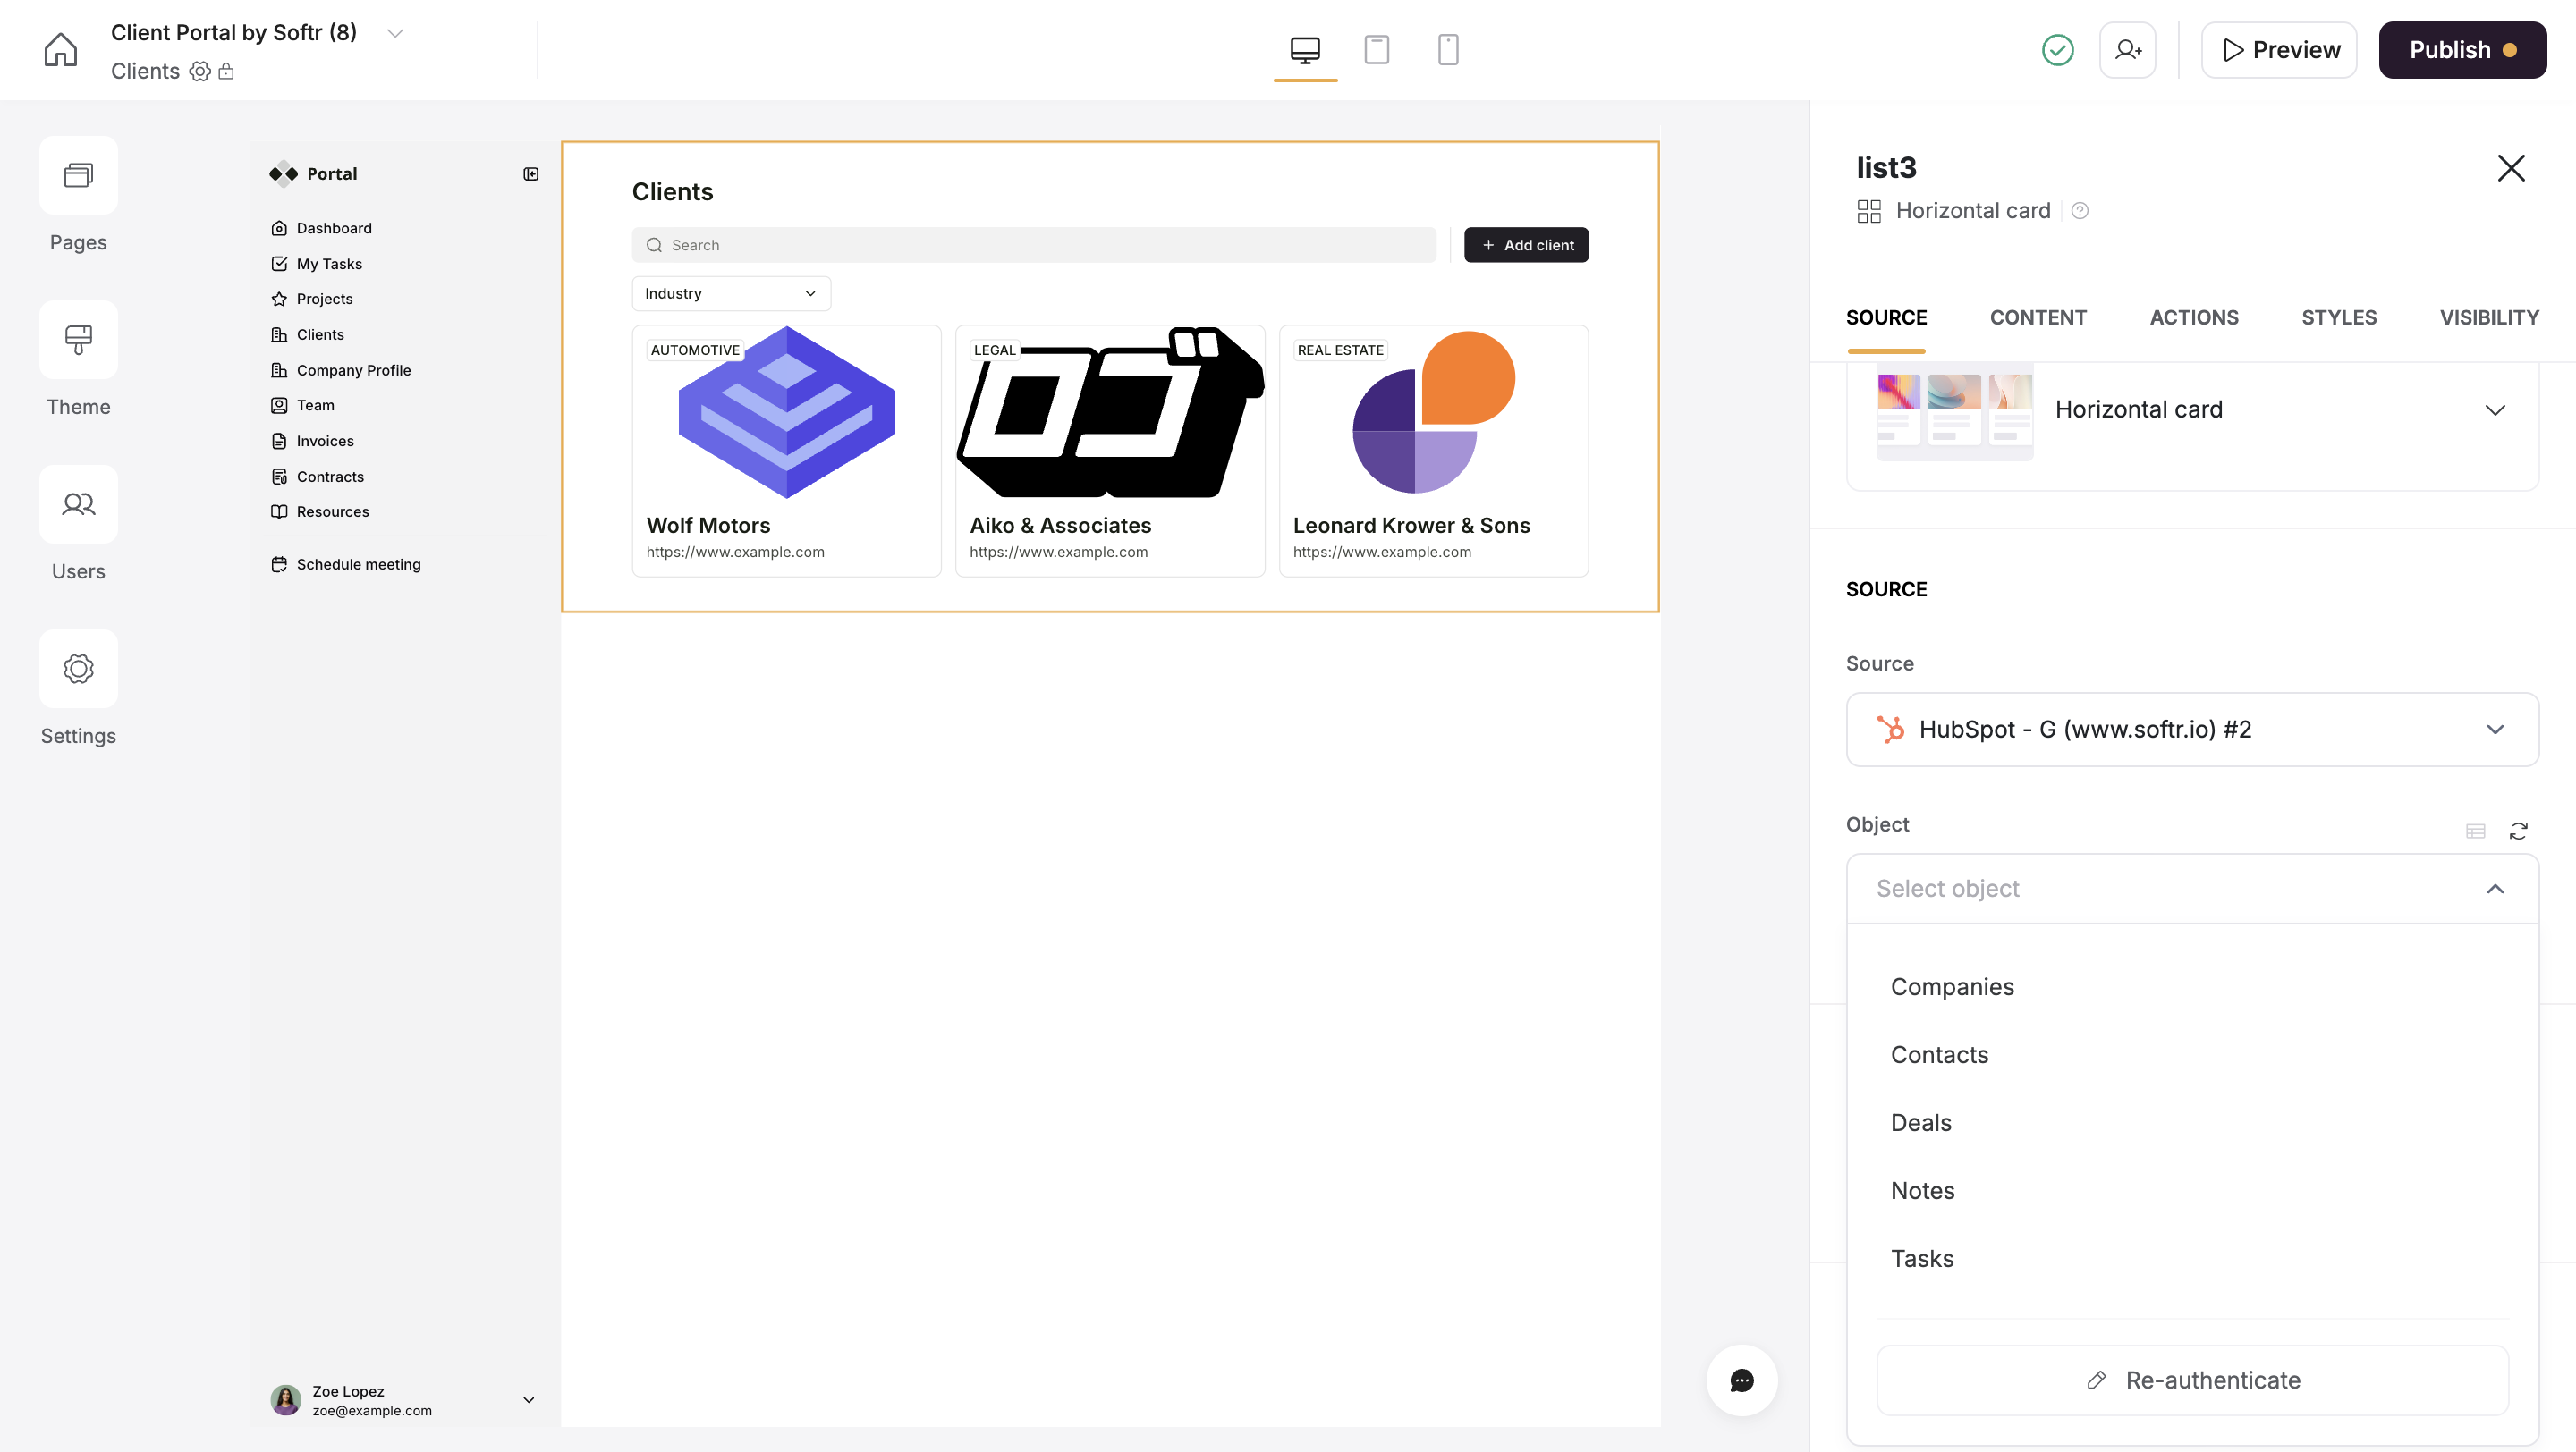Collapse the Portal sidebar panel
The height and width of the screenshot is (1452, 2576).
[531, 173]
